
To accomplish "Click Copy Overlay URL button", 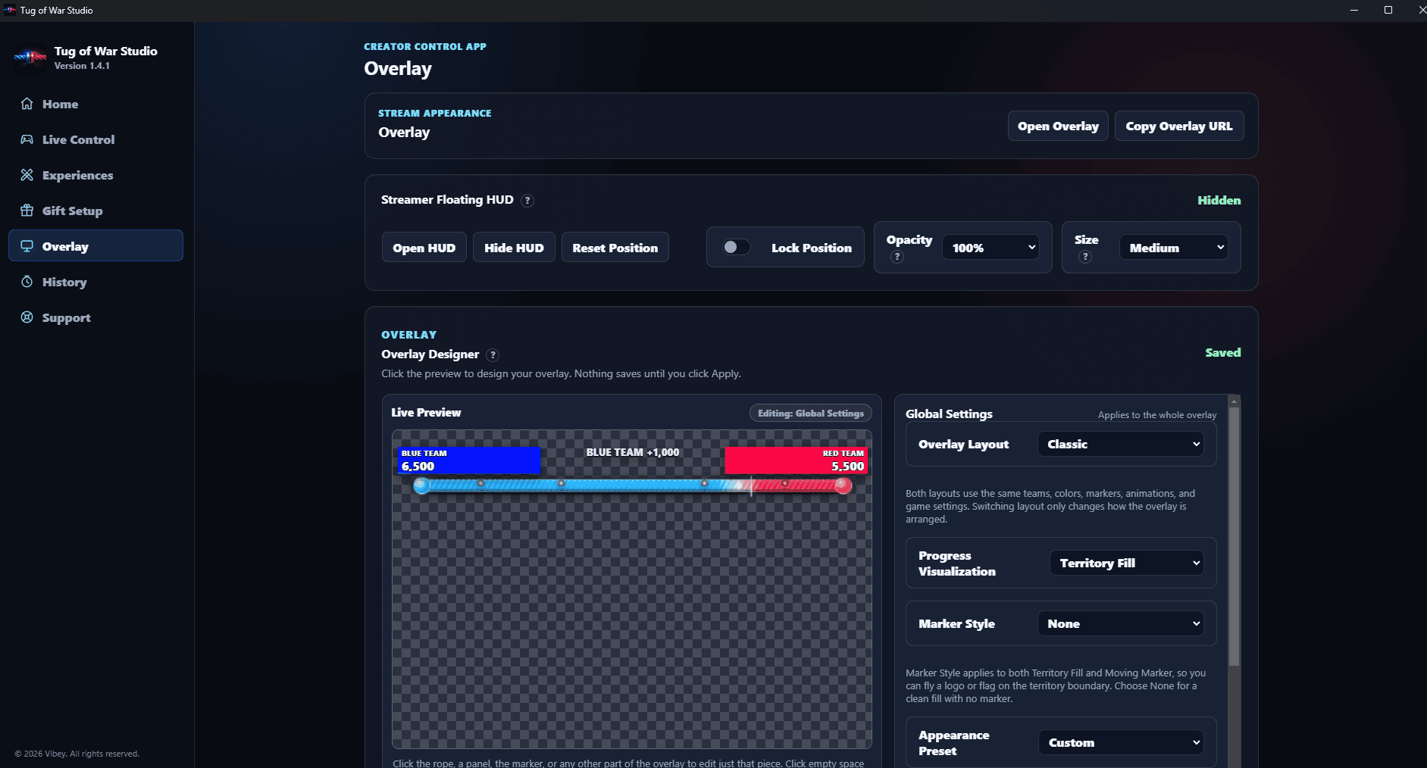I will coord(1179,126).
